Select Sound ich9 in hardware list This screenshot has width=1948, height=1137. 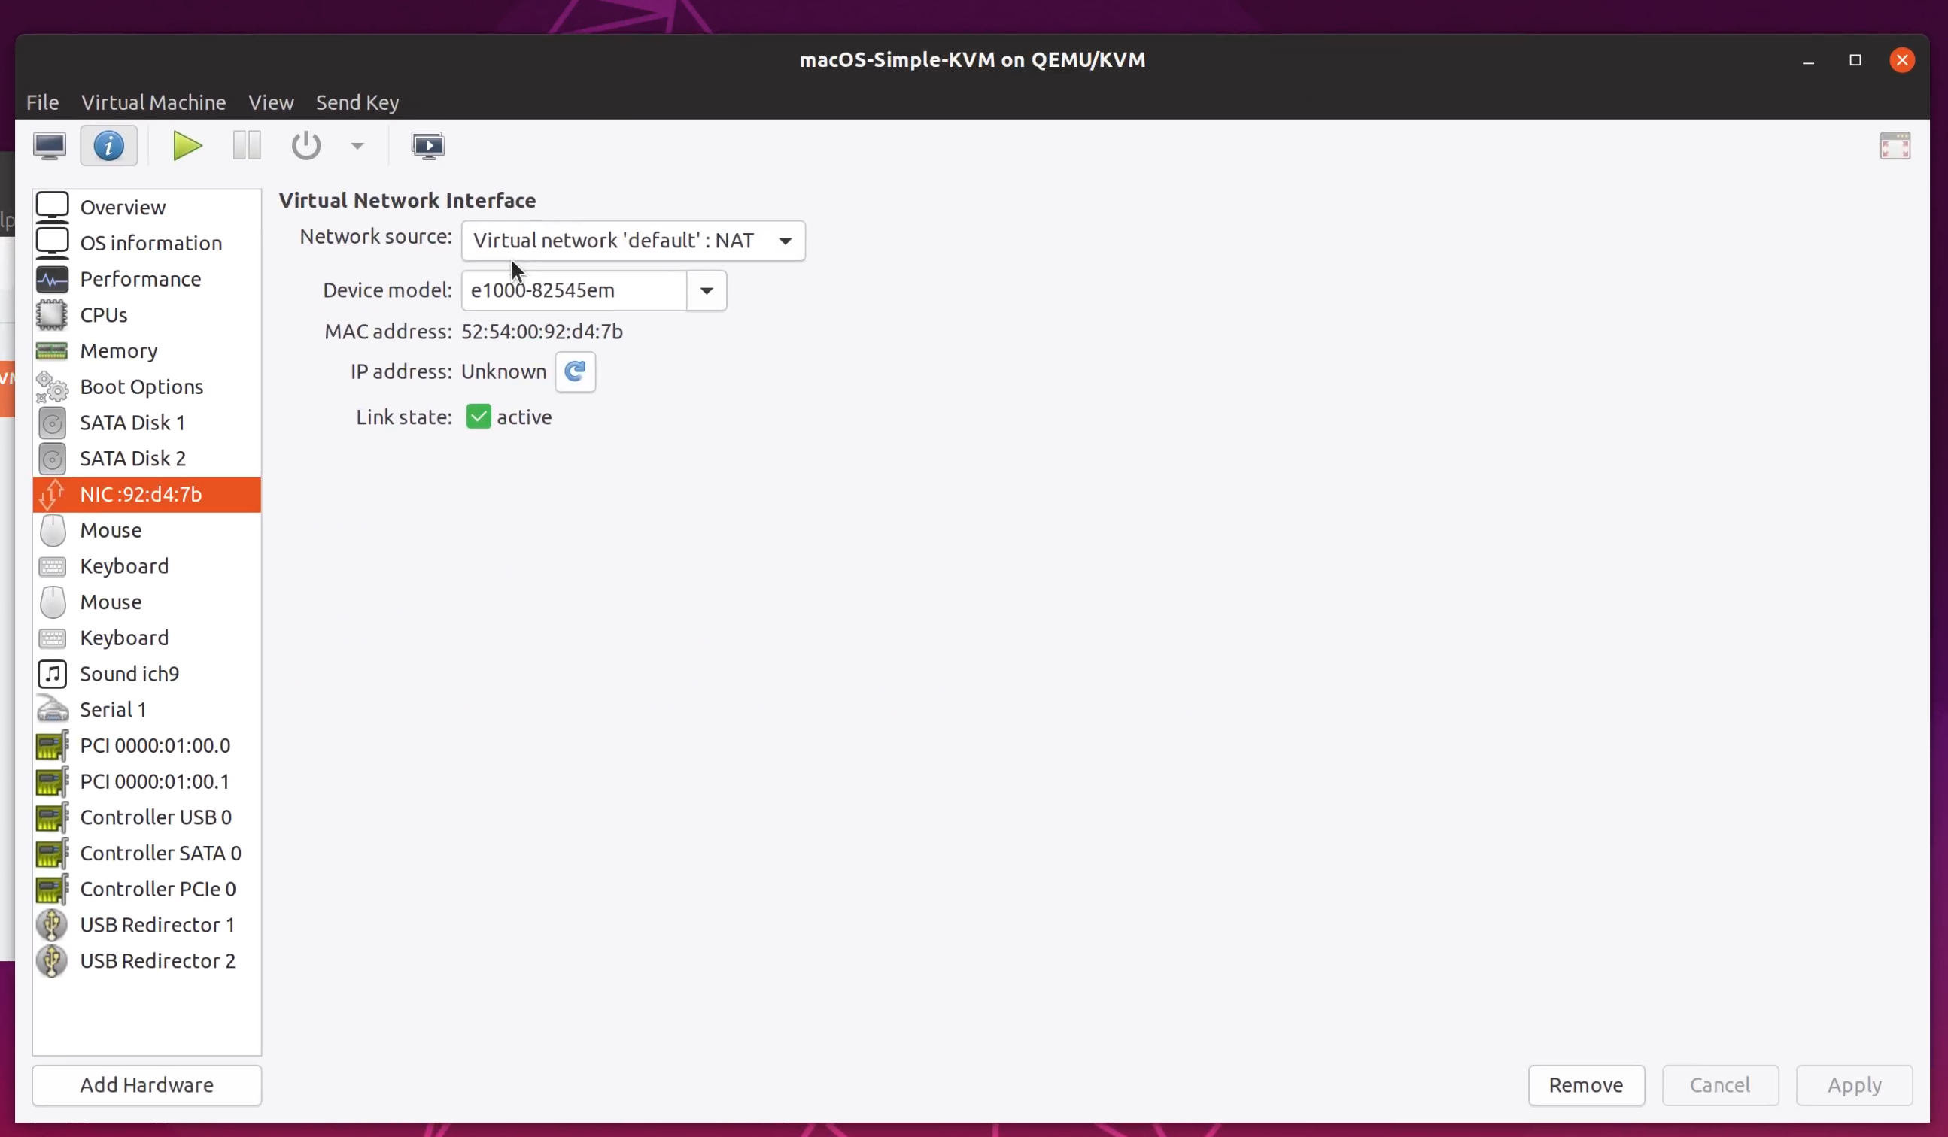pyautogui.click(x=129, y=675)
